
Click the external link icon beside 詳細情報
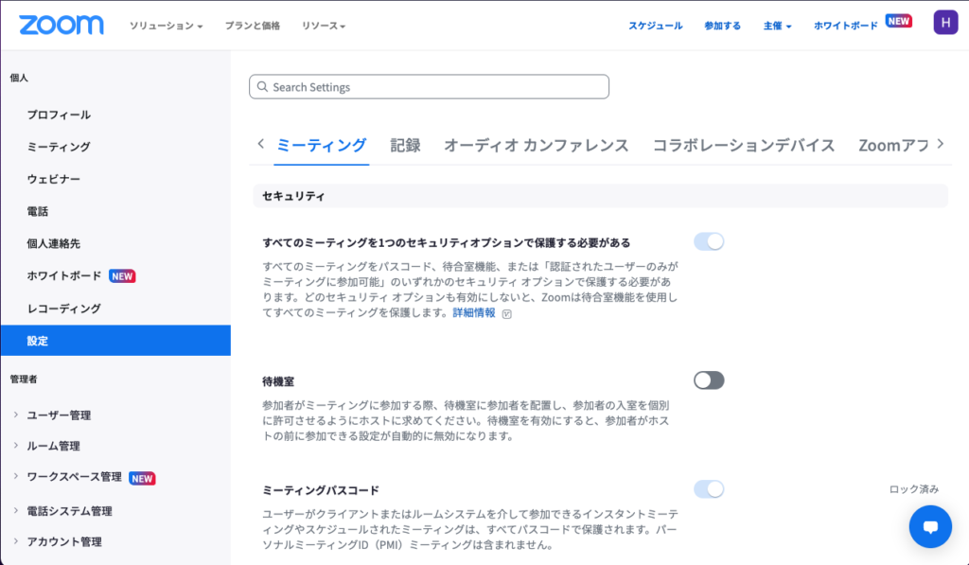(507, 314)
